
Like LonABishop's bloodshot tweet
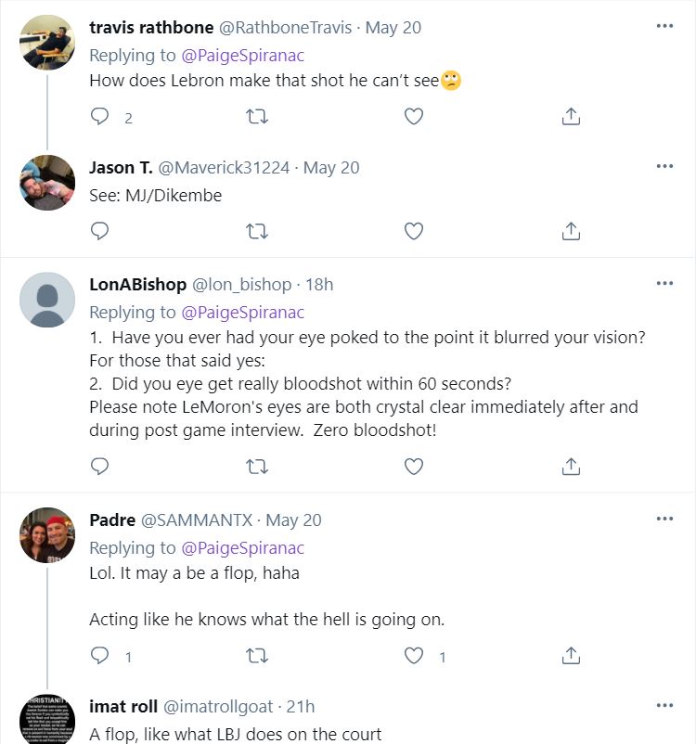point(414,466)
